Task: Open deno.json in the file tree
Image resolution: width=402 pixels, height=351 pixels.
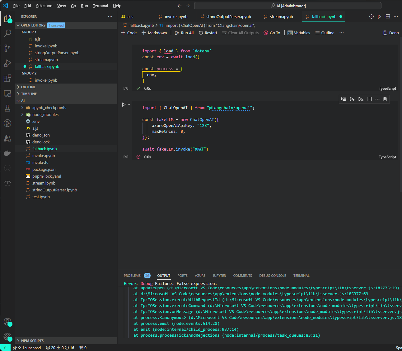Action: click(41, 135)
